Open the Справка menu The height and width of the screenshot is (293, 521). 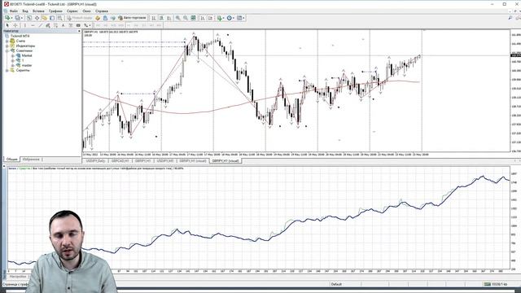pos(102,11)
